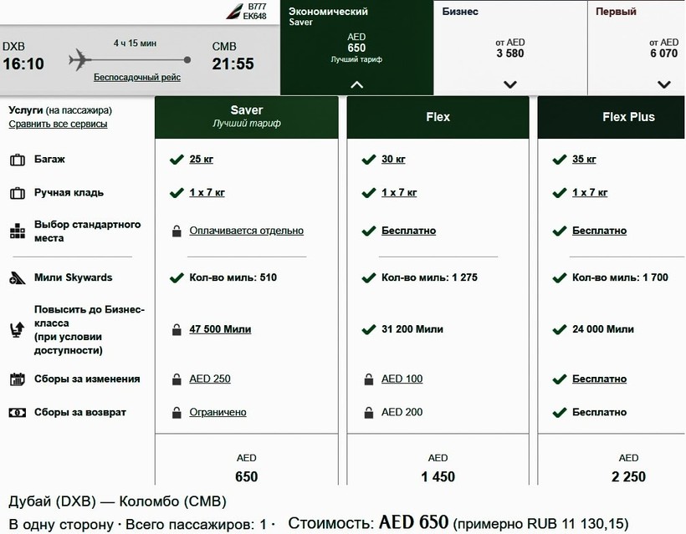
Task: Open Flex AED 100 change fee link
Action: pos(402,379)
